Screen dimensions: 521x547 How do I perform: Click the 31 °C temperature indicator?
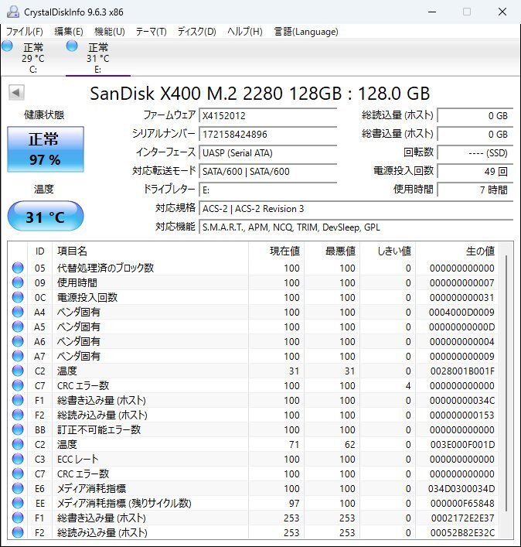click(x=46, y=216)
